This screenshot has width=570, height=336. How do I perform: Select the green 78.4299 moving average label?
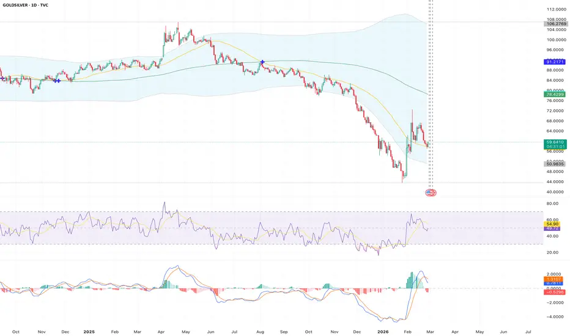(x=554, y=95)
